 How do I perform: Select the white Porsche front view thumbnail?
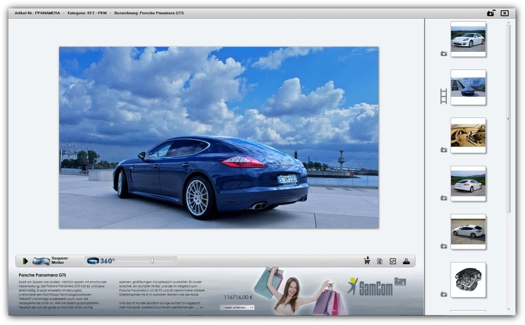point(468,39)
